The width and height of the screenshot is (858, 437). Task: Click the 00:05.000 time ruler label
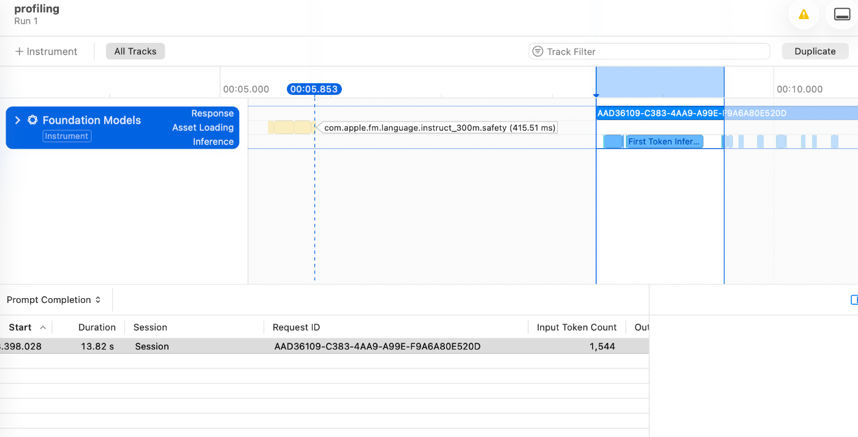(x=246, y=89)
